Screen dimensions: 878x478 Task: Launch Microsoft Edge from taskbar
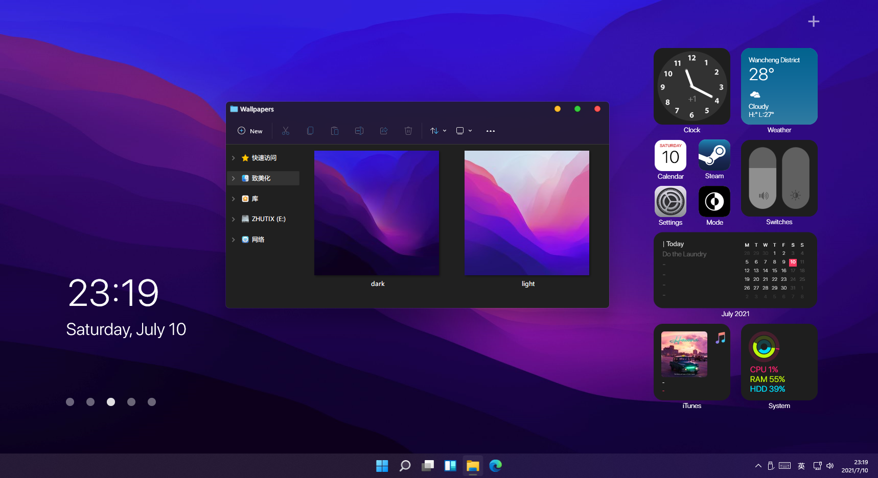495,466
